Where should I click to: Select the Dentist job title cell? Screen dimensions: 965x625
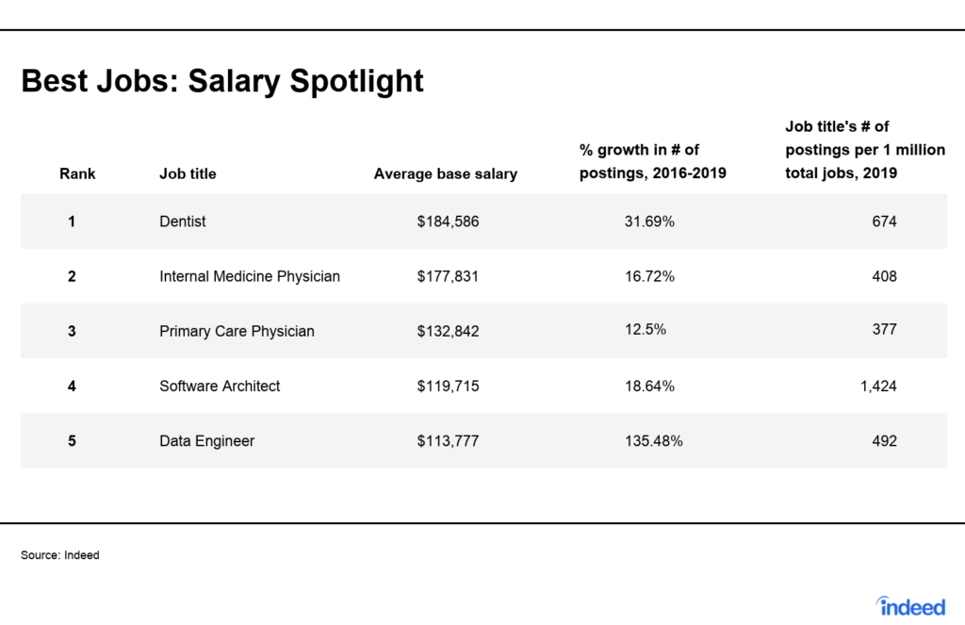coord(182,221)
